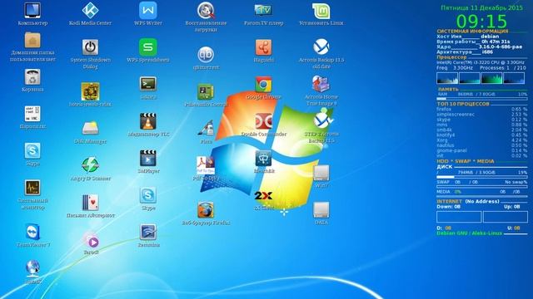The width and height of the screenshot is (533, 299).
Task: Open the Установить Linux installer icon
Action: pyautogui.click(x=321, y=11)
